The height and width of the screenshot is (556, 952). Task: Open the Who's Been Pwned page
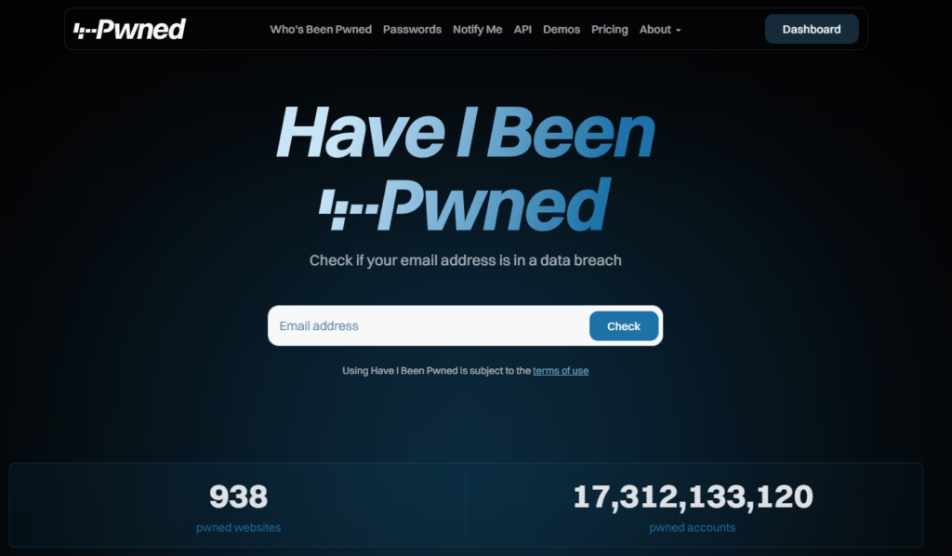[321, 29]
